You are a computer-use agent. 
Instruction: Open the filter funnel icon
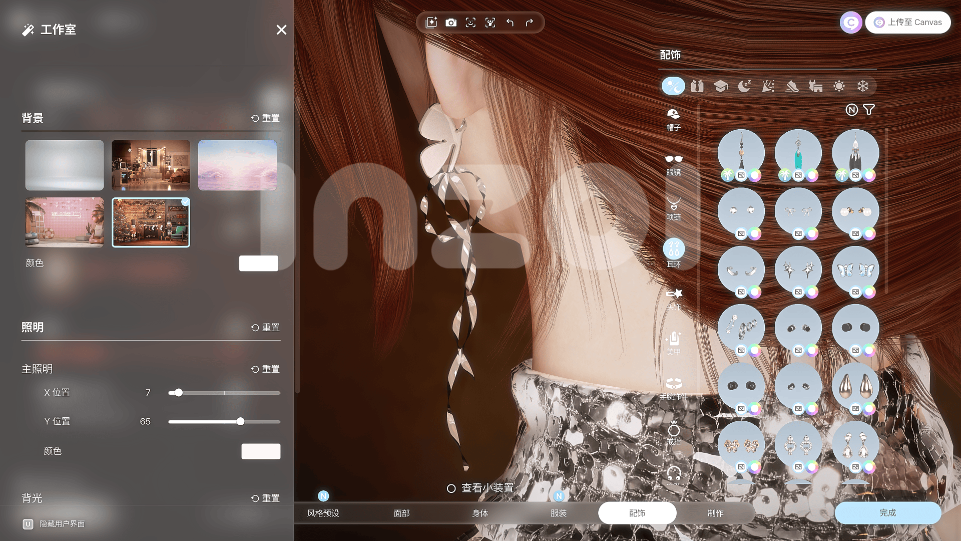pos(869,110)
